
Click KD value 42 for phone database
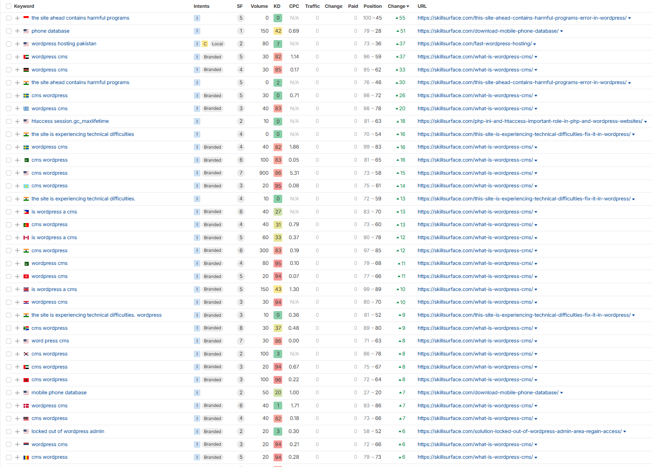pyautogui.click(x=278, y=31)
